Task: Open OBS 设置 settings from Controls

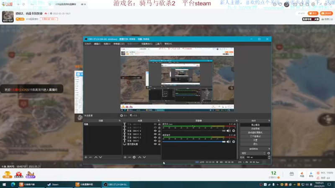Action: pos(255,140)
